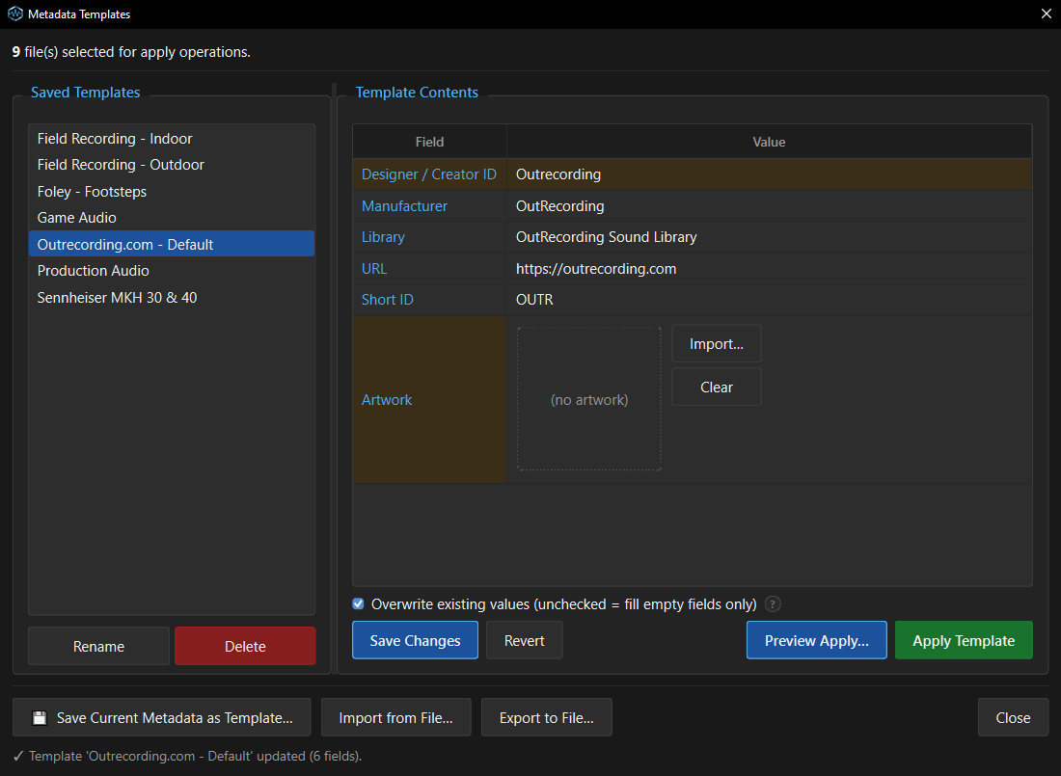
Task: Edit the URL value https://outrecording.com
Action: (770, 269)
